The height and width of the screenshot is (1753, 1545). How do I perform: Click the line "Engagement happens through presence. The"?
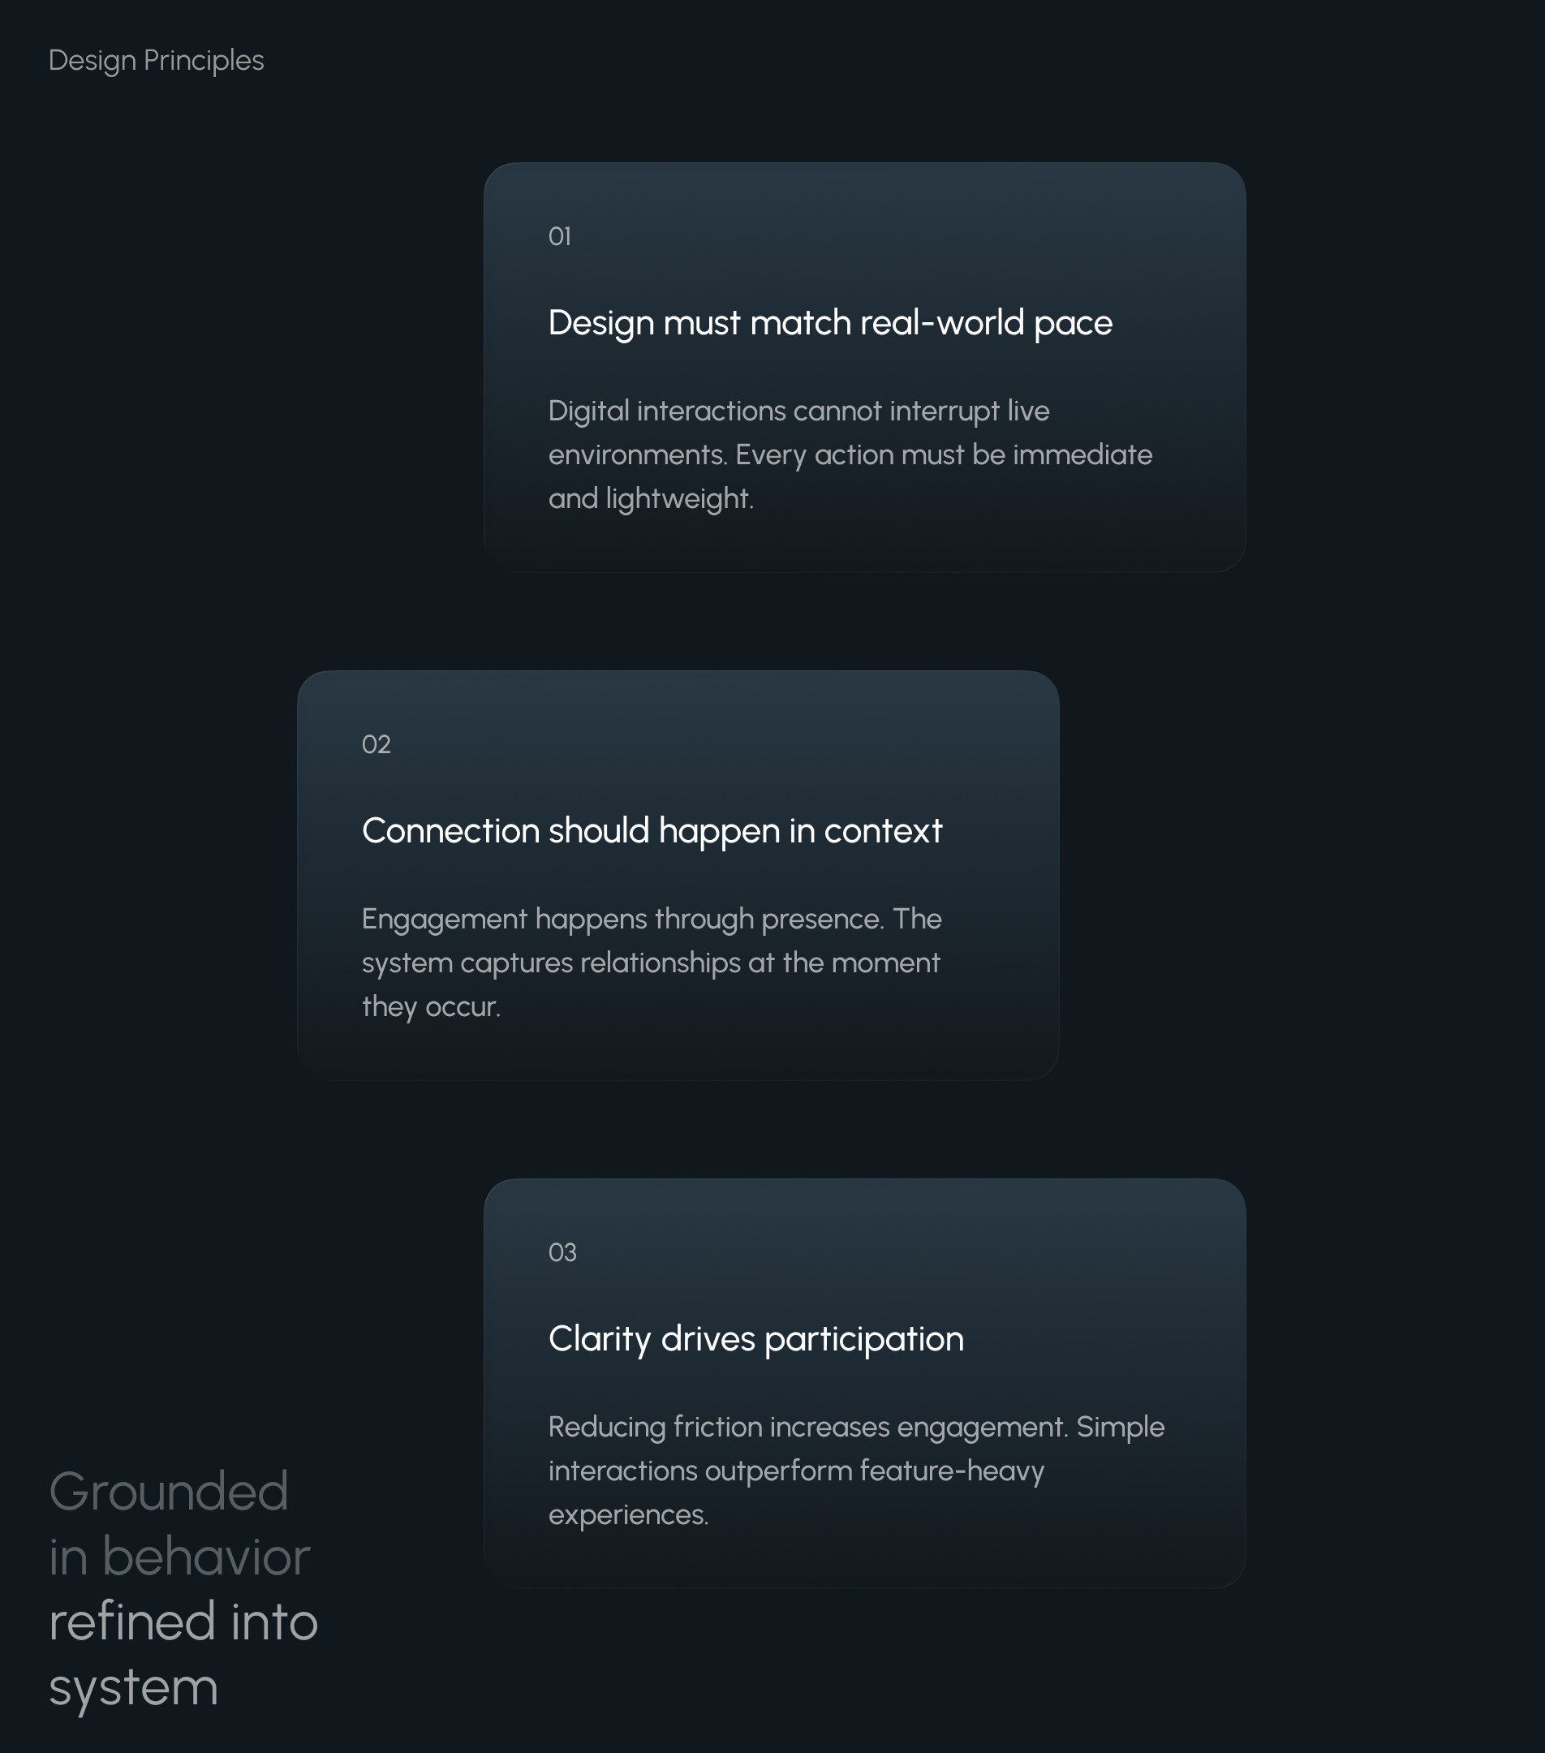652,919
